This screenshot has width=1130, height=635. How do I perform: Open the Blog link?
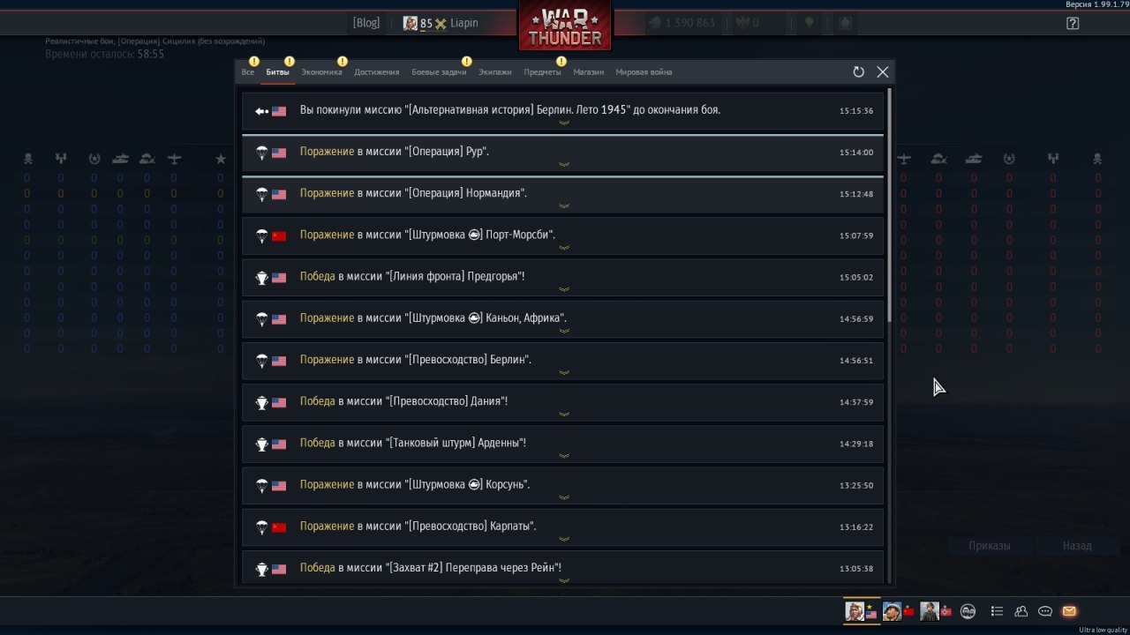point(365,23)
